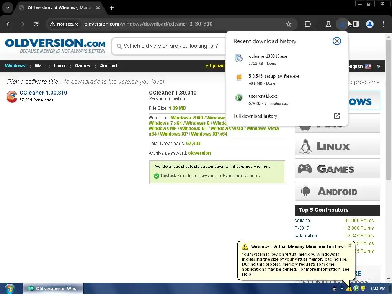Click the avast setup file icon

tap(239, 77)
